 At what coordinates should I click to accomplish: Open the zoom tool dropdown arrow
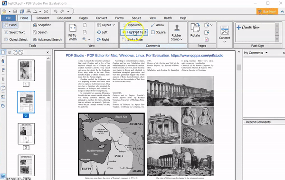click(x=89, y=39)
